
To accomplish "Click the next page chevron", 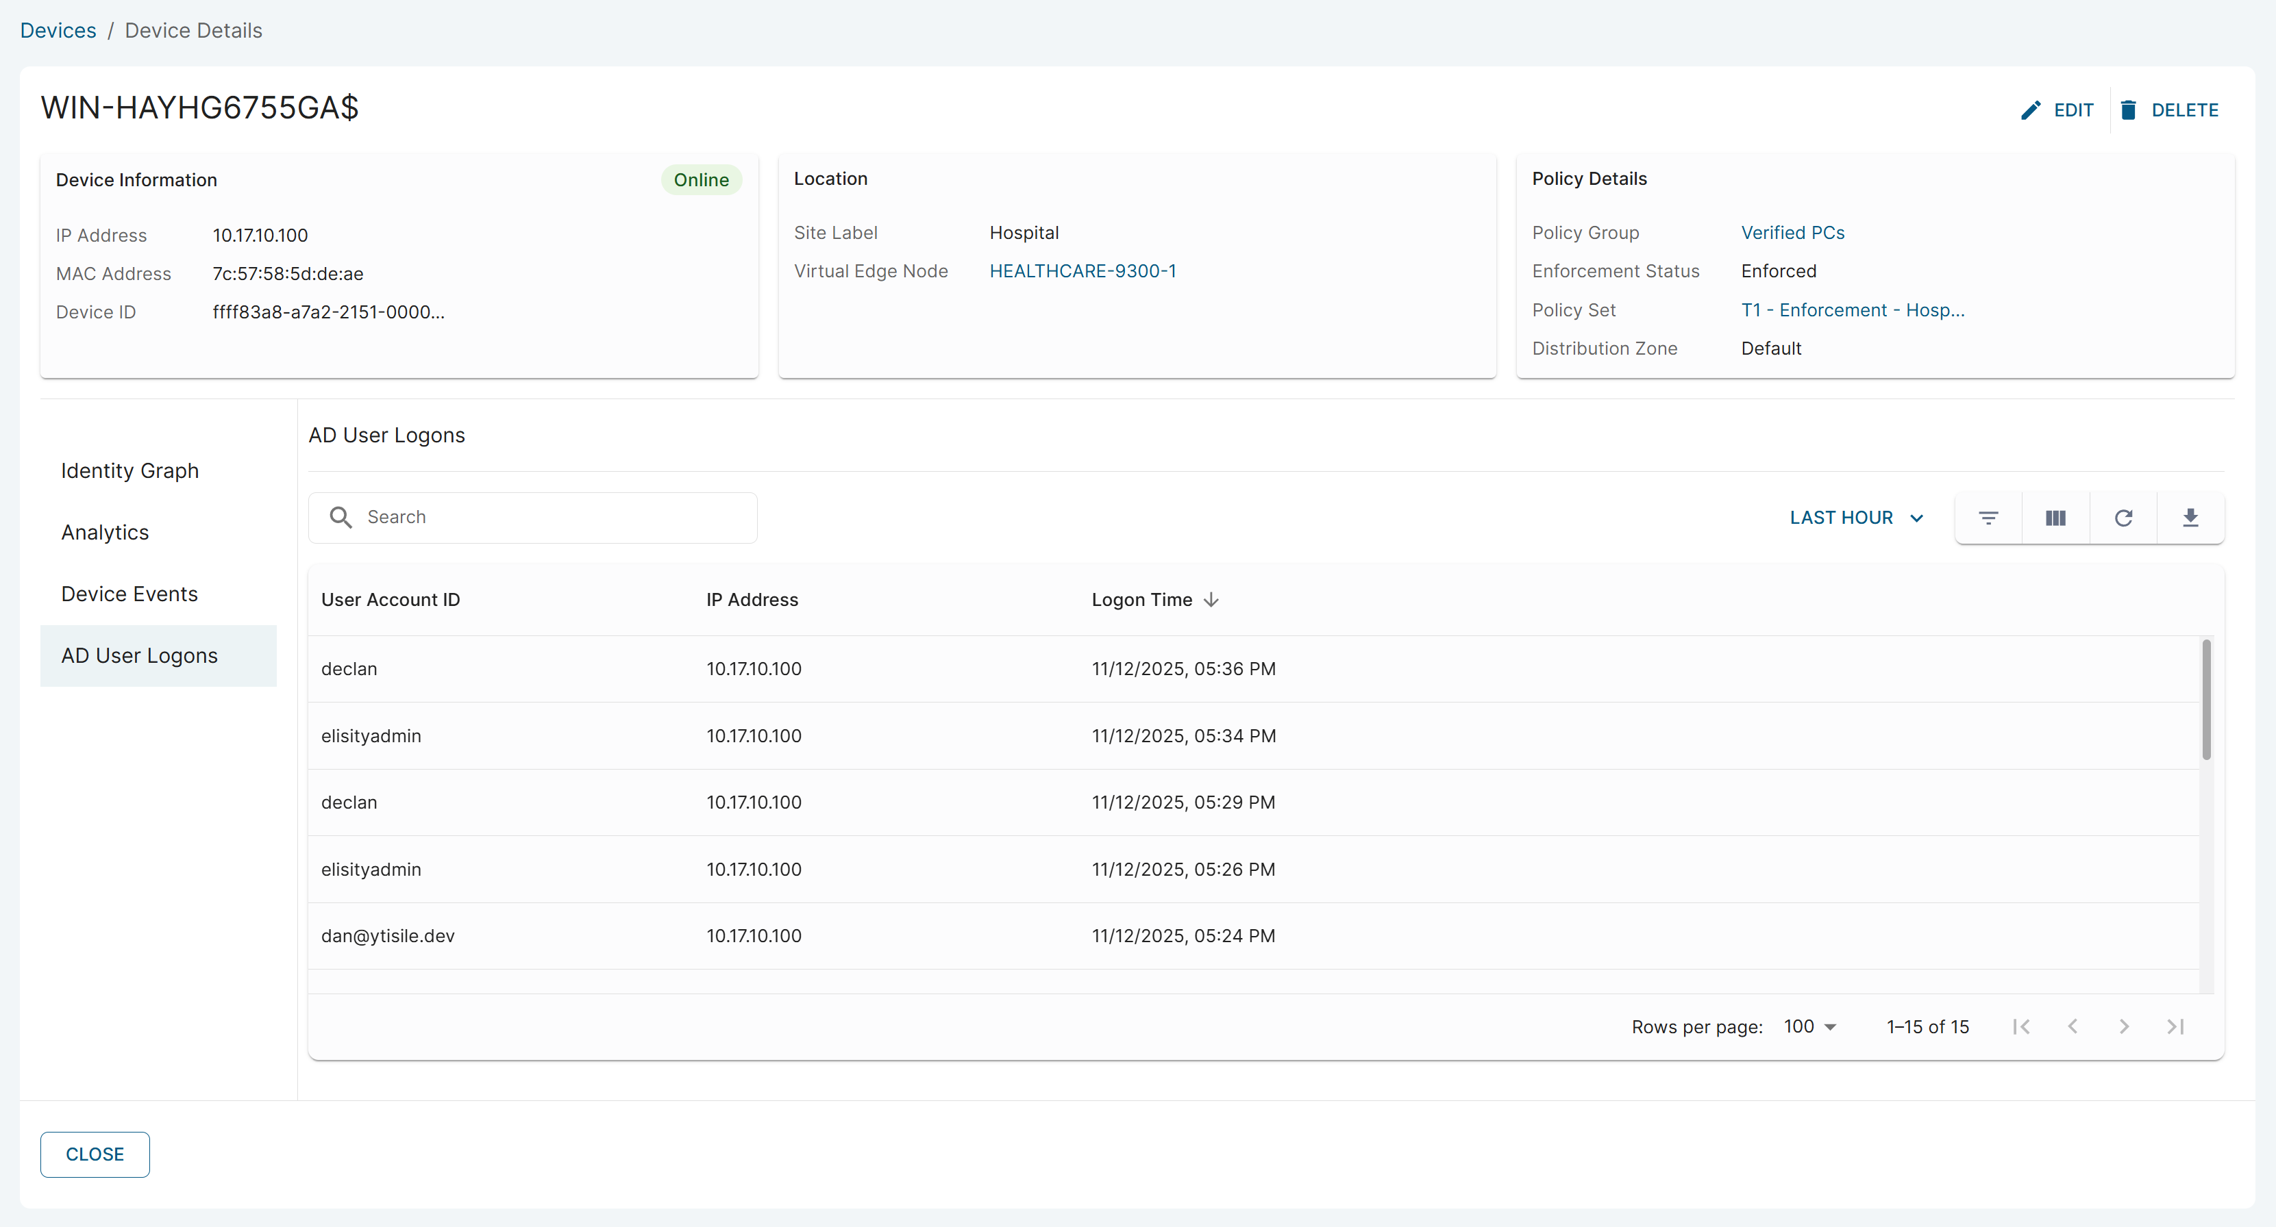I will (x=2124, y=1026).
